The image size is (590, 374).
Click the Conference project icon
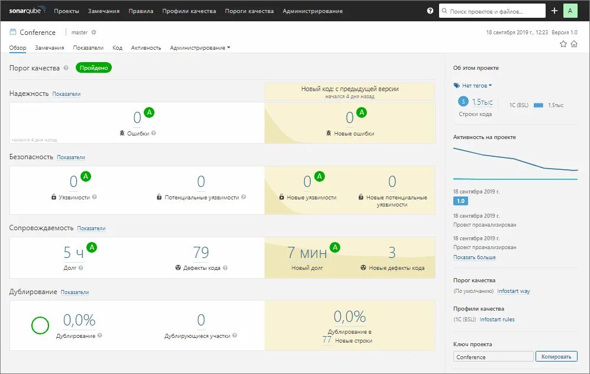pos(13,32)
